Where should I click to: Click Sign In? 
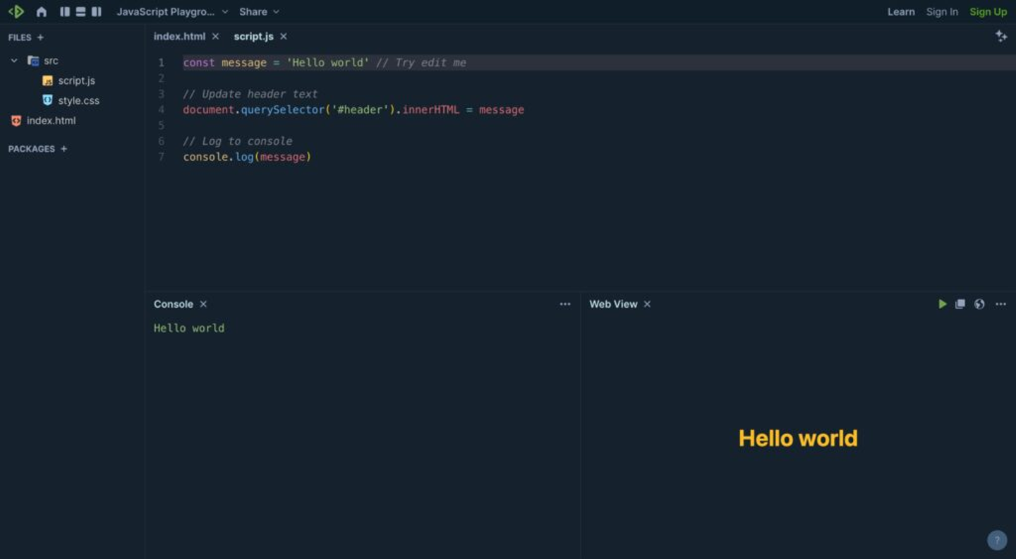pyautogui.click(x=942, y=12)
